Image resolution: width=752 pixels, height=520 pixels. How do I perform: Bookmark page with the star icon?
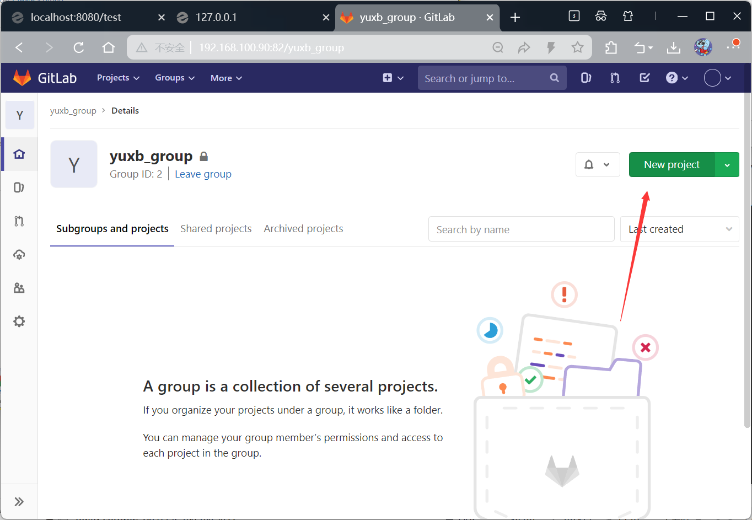(577, 47)
